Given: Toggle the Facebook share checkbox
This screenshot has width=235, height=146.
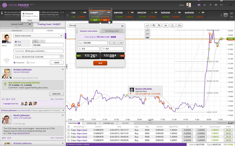Looking at the screenshot, I should click(14, 62).
